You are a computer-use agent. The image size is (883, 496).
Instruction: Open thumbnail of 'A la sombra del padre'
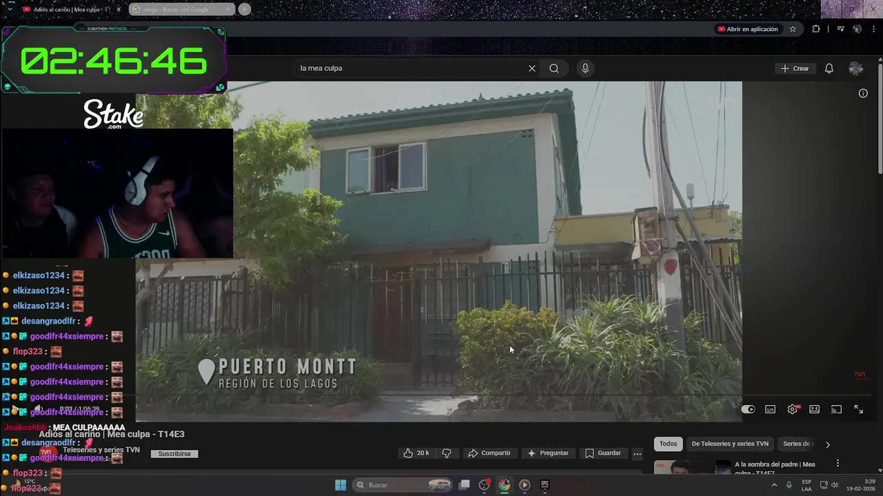[692, 468]
